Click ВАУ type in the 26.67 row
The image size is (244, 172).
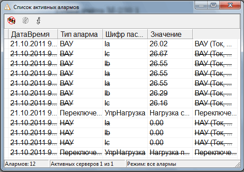pos(80,54)
